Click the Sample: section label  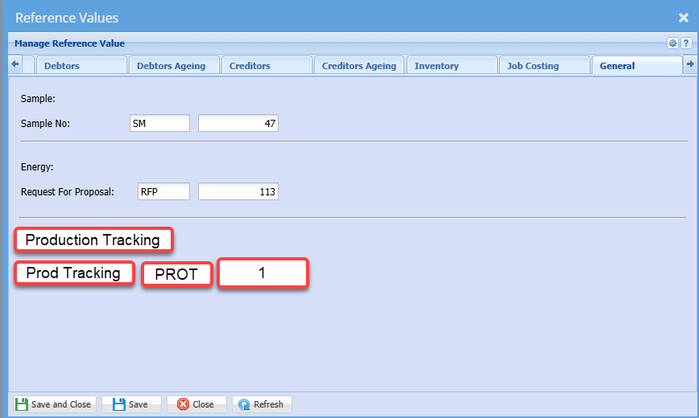click(38, 98)
